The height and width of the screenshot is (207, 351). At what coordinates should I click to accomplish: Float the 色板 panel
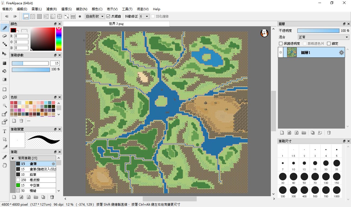[x=55, y=97]
